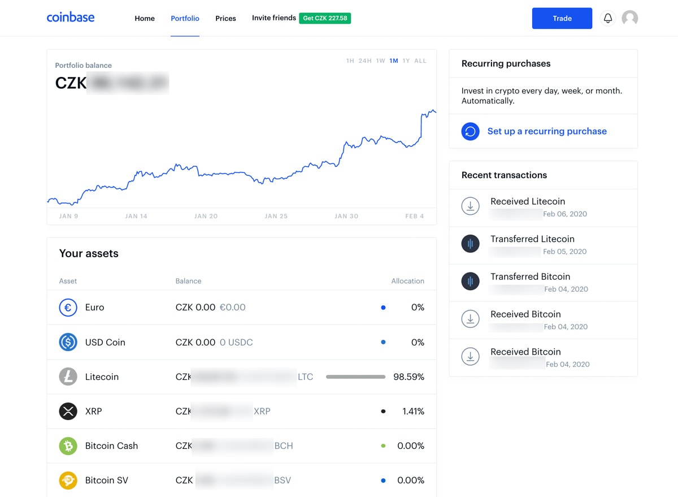Click the JAN 20 chart axis label
The width and height of the screenshot is (678, 497).
206,217
